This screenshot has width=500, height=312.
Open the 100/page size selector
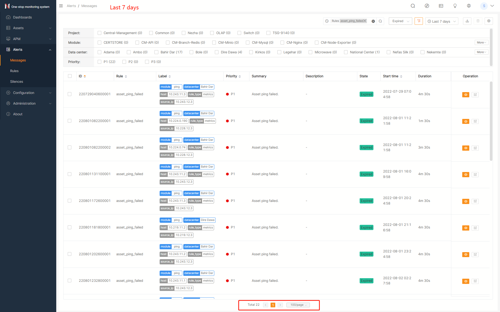pyautogui.click(x=298, y=305)
